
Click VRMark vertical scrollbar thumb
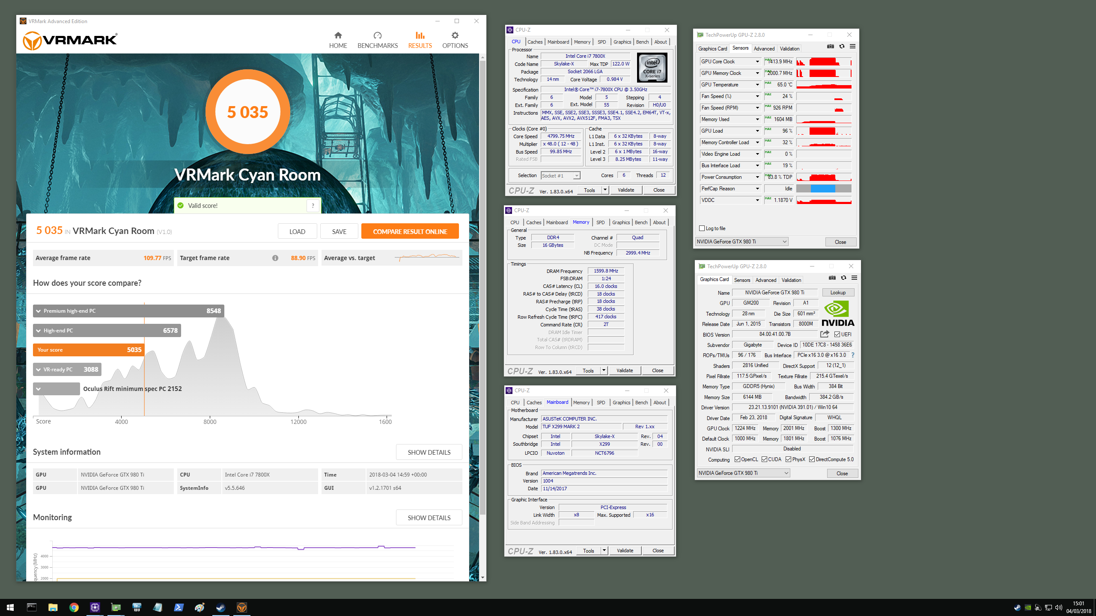click(482, 287)
